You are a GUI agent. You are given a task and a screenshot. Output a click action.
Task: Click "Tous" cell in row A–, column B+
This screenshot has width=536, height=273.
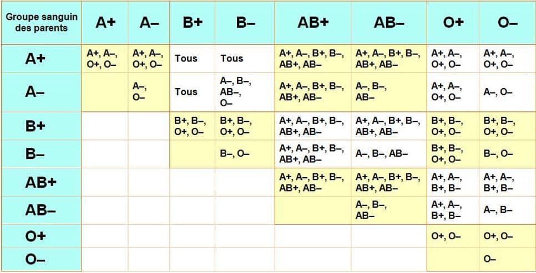click(x=186, y=92)
